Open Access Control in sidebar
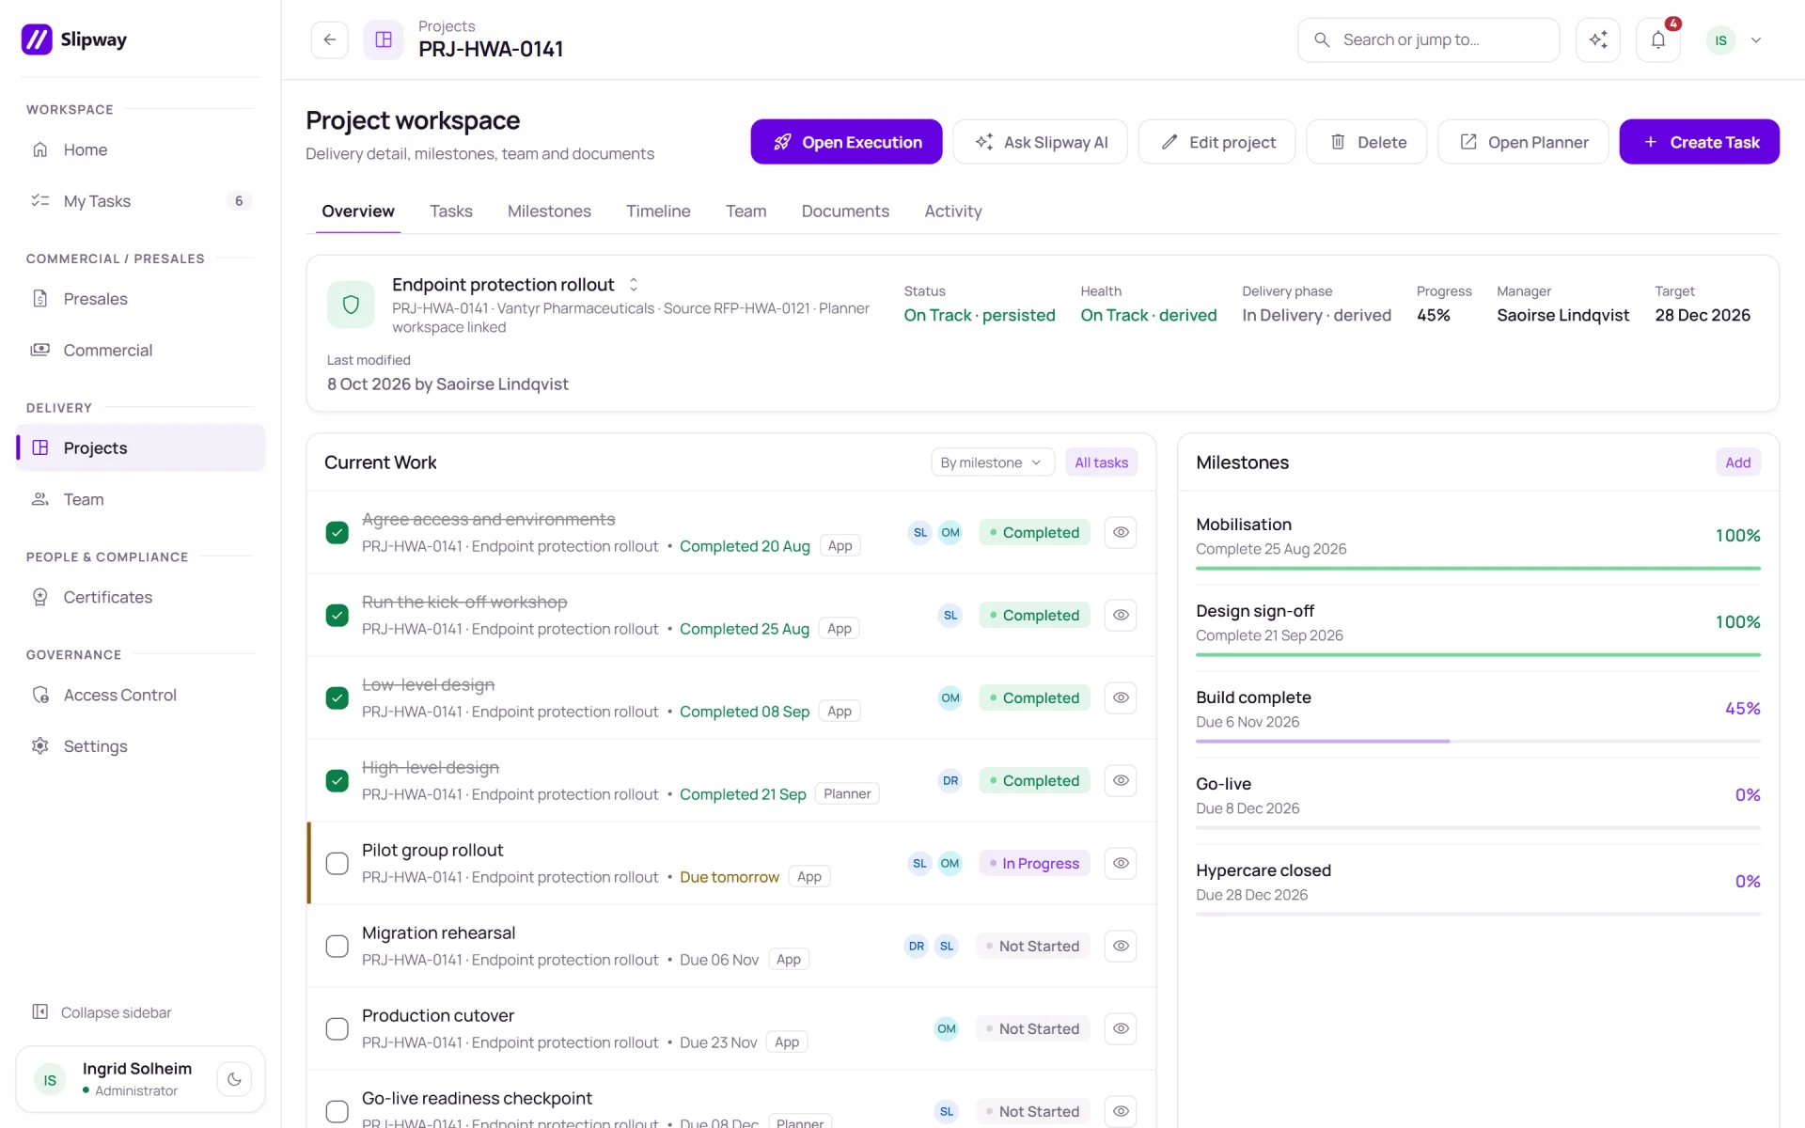1805x1128 pixels. tap(141, 695)
